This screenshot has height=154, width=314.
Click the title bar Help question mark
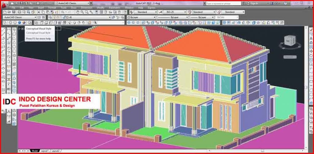pyautogui.click(x=285, y=3)
